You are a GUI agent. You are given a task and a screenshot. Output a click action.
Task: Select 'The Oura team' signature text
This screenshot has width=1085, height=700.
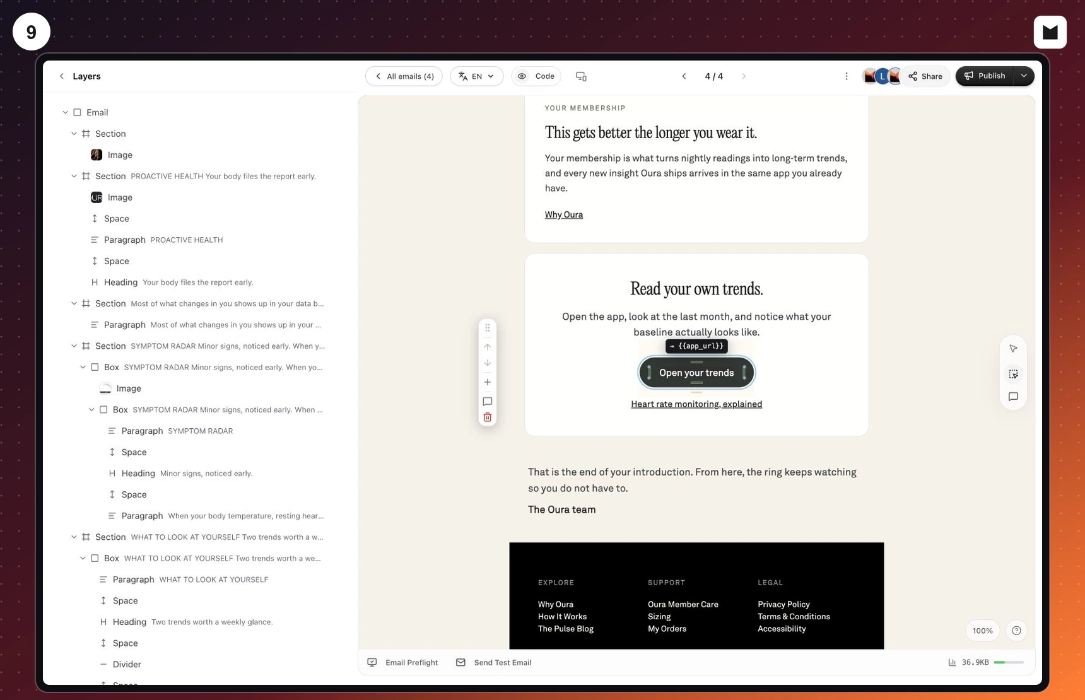click(x=561, y=510)
